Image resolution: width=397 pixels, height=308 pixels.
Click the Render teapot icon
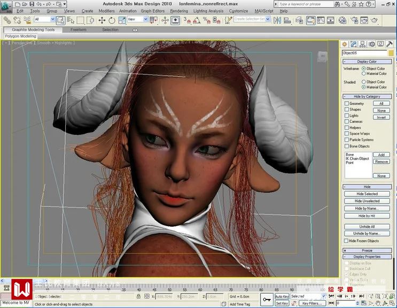(374, 20)
